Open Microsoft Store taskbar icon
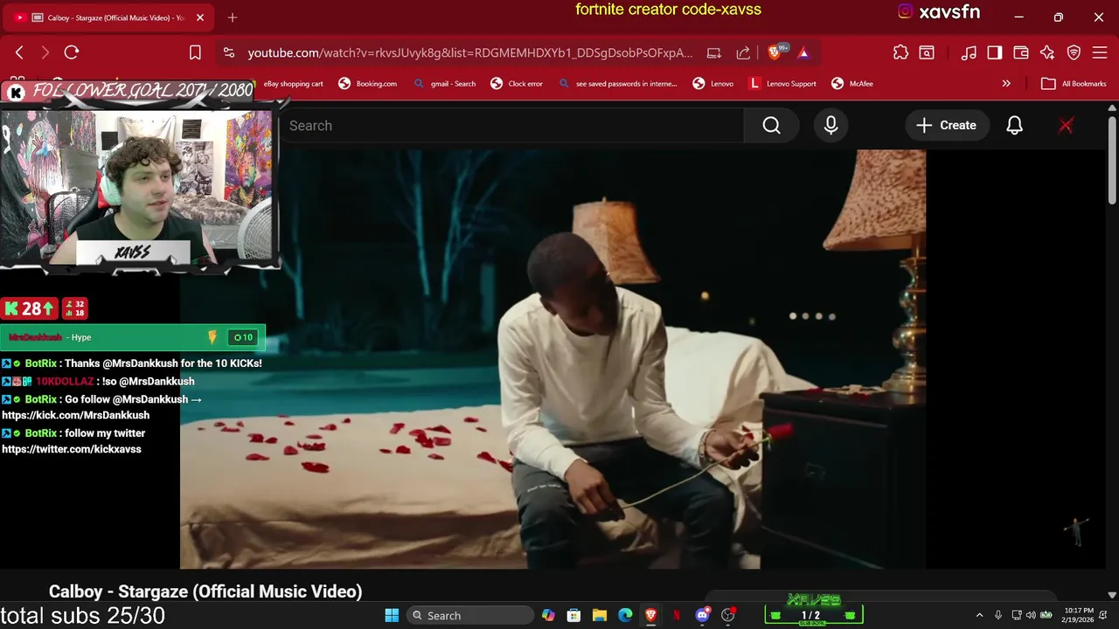This screenshot has height=629, width=1119. [573, 615]
